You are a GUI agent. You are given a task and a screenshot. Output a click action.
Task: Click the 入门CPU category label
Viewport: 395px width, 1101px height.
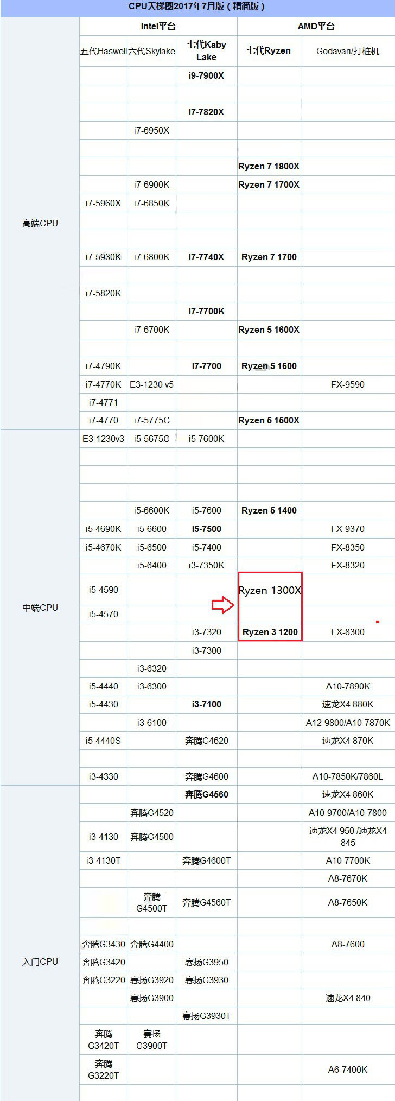pyautogui.click(x=40, y=961)
